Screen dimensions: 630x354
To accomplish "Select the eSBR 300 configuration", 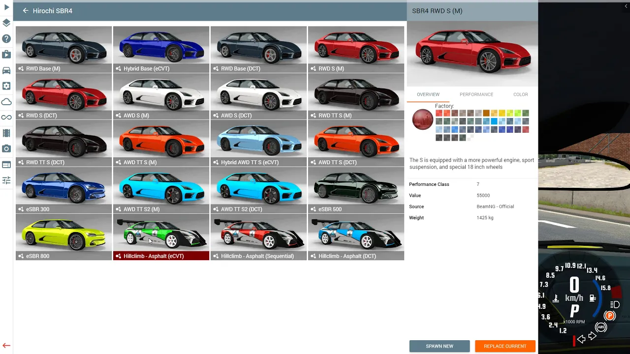I will coord(63,190).
